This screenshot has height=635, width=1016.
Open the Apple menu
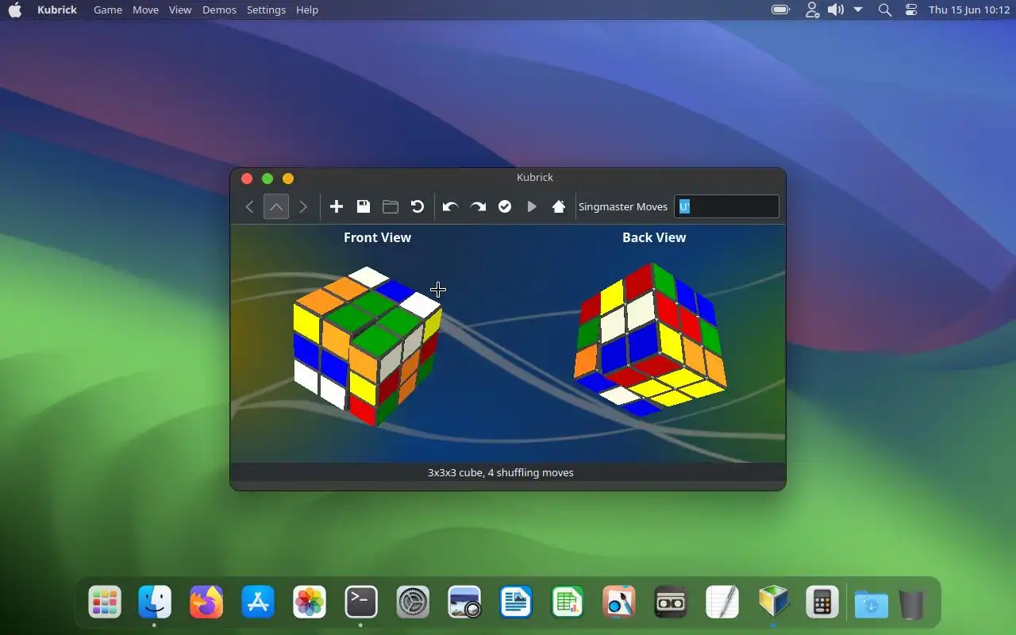click(15, 10)
